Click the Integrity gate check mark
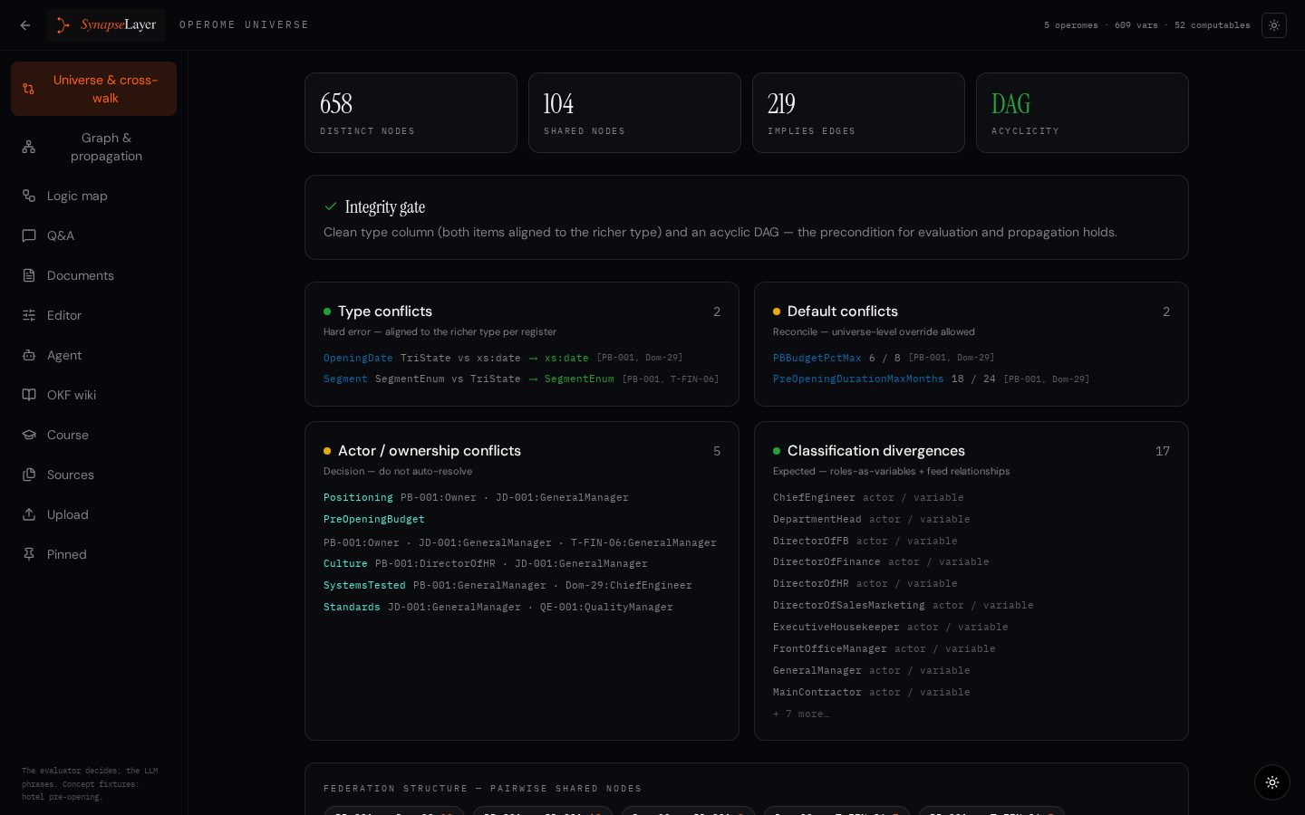The image size is (1305, 815). [331, 206]
